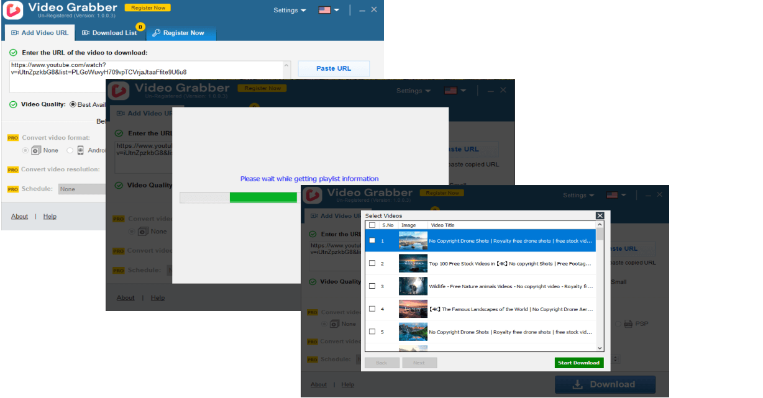Open About link in bottom-right window
Viewport: 763px width, 398px height.
(x=319, y=384)
